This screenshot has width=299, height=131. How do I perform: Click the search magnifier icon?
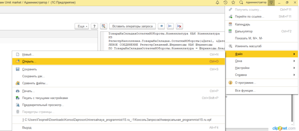tap(241, 3)
